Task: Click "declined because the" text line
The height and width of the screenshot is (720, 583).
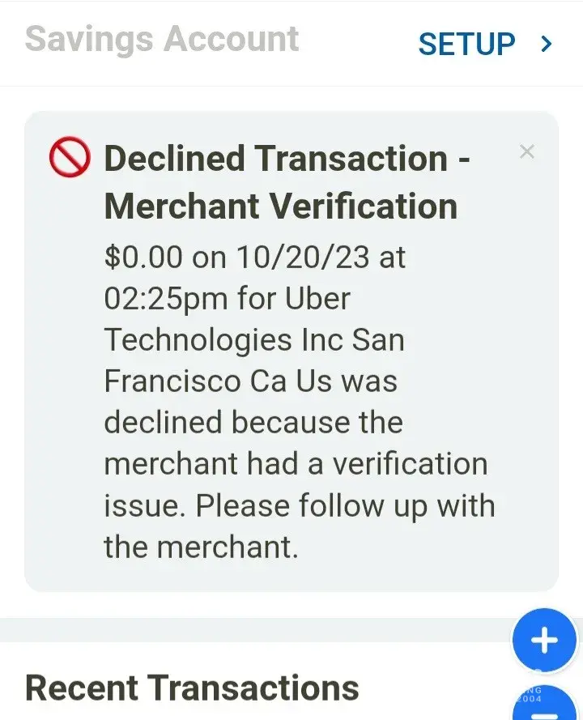Action: click(253, 423)
